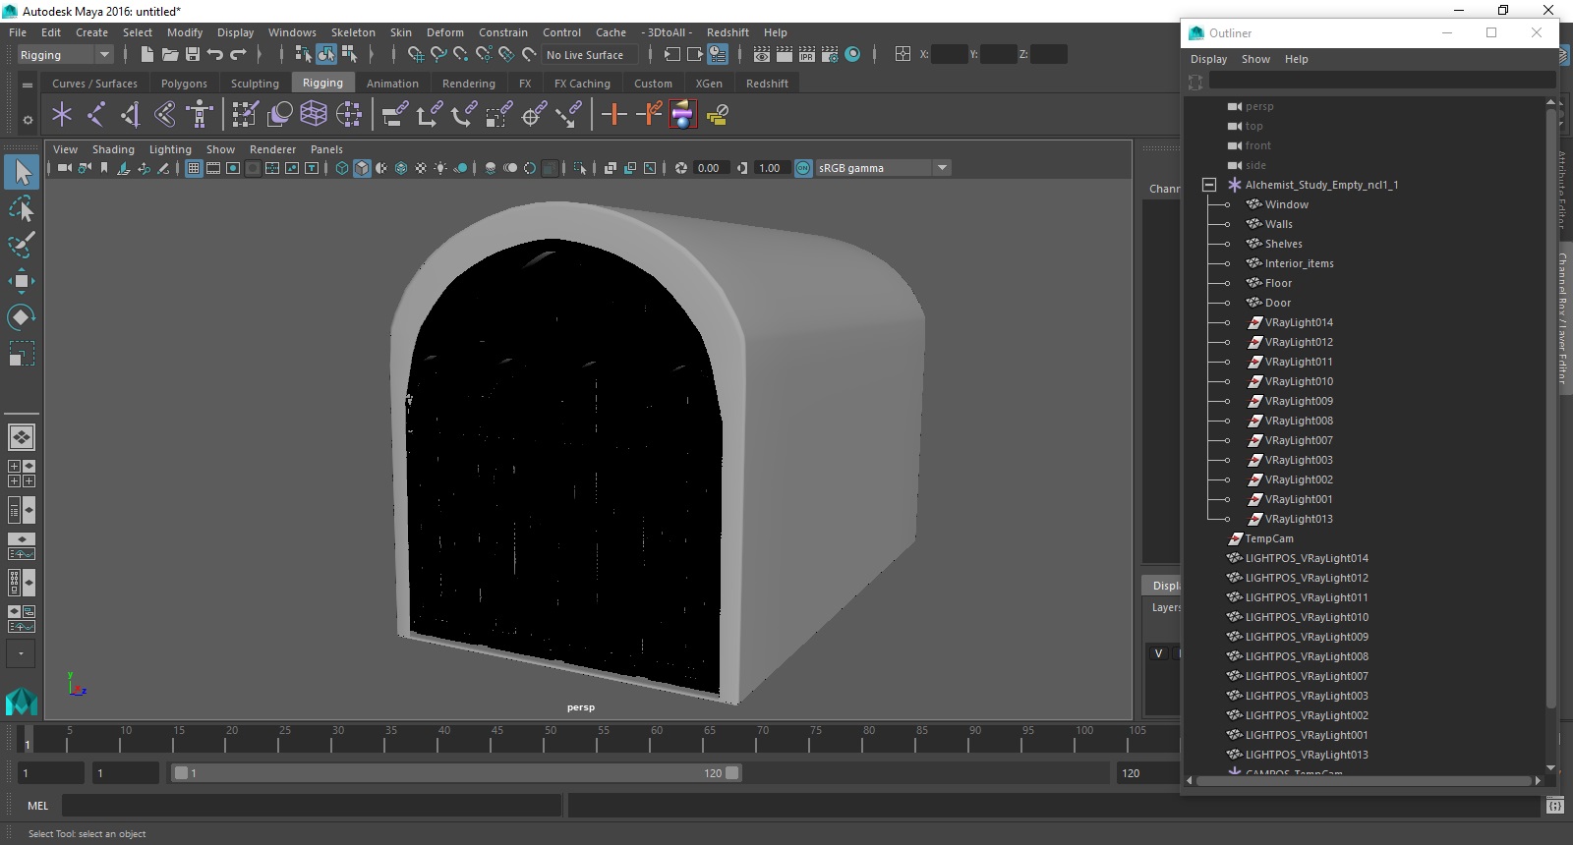Screen dimensions: 1573x845
Task: Click the humanoid skeleton shelf icon
Action: pos(200,115)
